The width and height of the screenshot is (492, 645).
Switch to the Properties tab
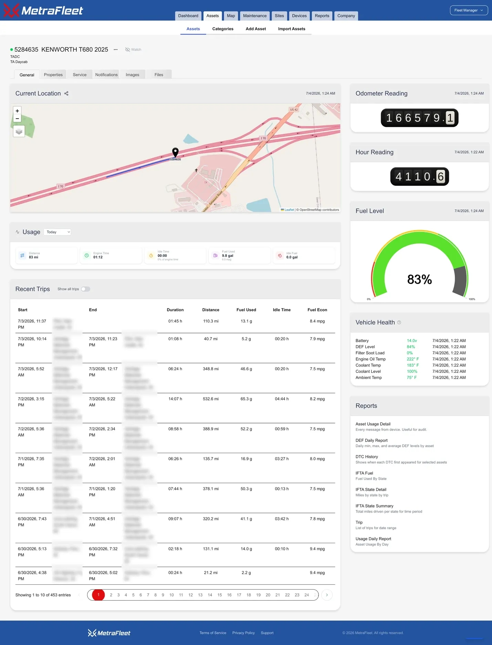tap(53, 75)
